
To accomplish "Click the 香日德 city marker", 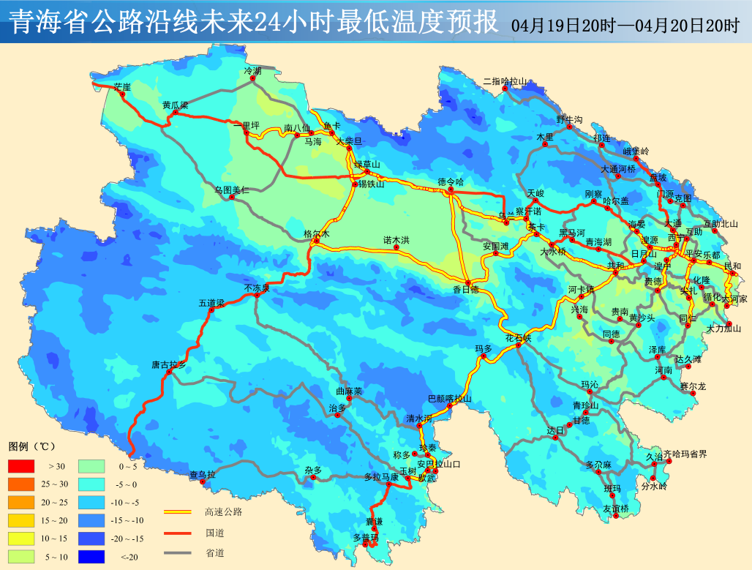I will tap(467, 281).
